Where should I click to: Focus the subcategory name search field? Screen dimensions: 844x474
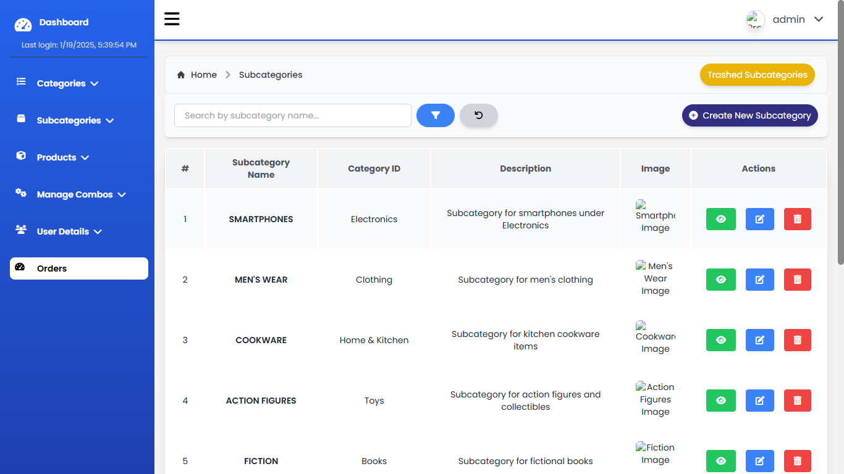click(x=293, y=115)
